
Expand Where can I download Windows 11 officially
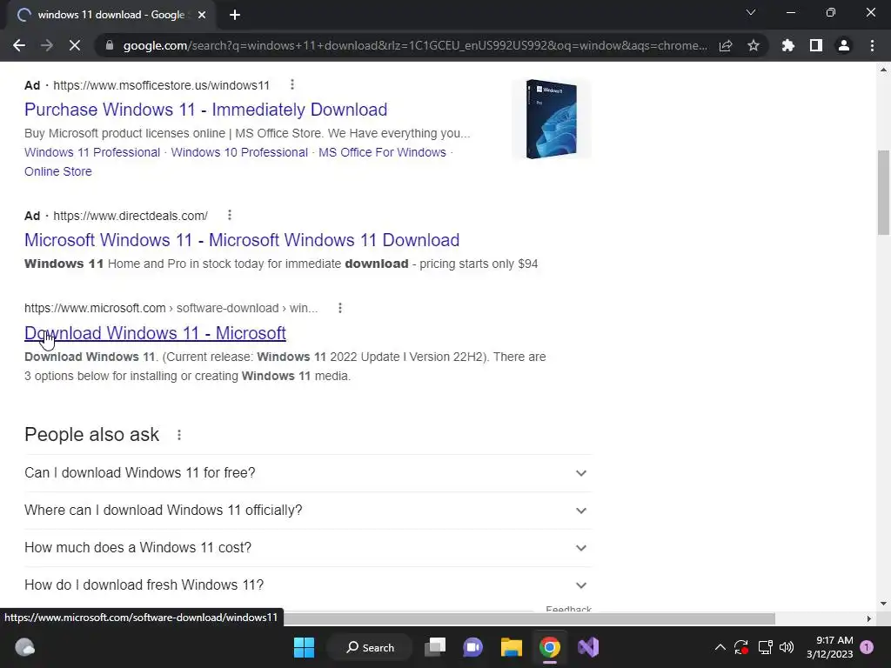click(x=309, y=511)
